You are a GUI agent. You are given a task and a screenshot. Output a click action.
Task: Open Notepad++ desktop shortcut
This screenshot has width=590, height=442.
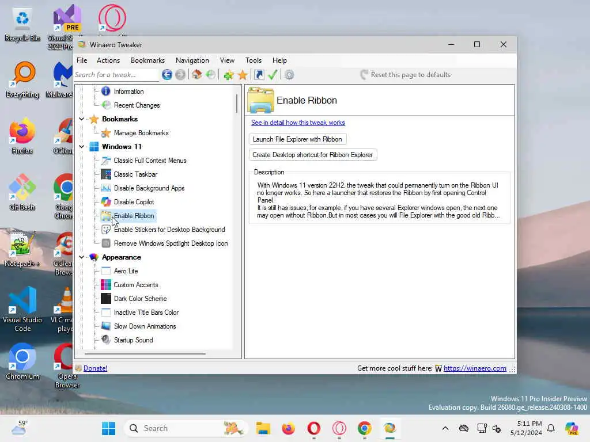click(22, 249)
